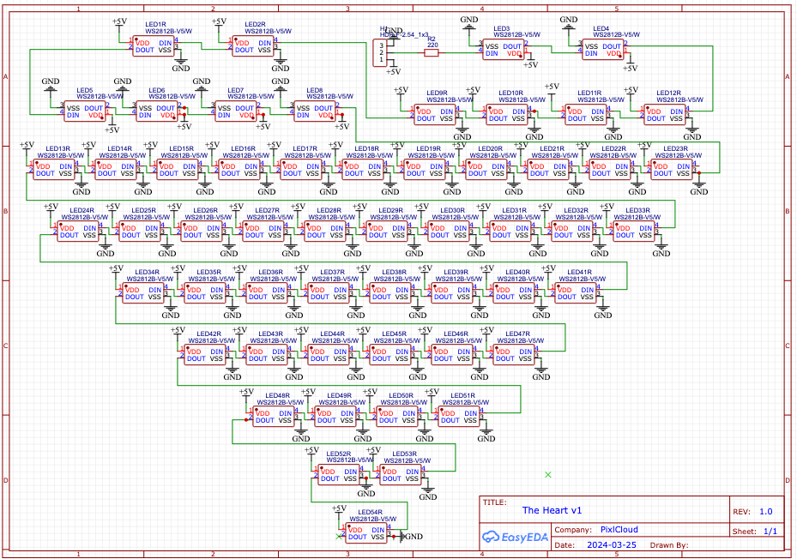Select the "LED11R" designator label
This screenshot has width=797, height=559.
coord(589,93)
